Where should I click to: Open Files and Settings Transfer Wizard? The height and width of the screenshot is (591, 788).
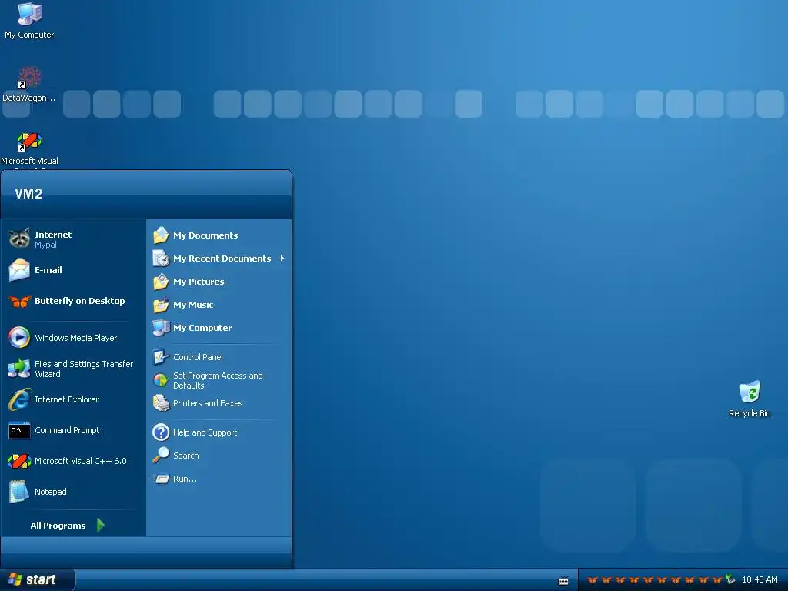point(73,369)
